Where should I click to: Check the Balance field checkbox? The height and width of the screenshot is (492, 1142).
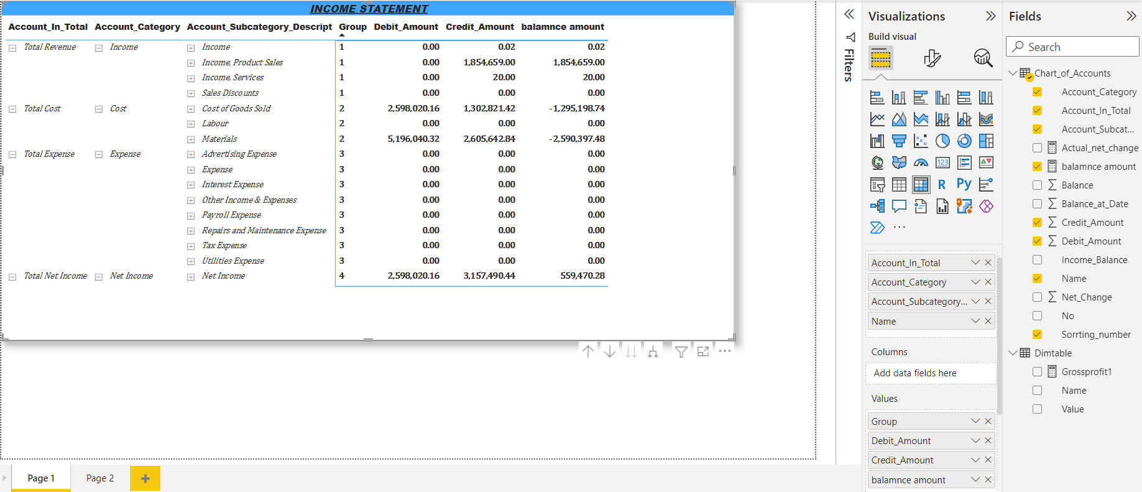click(1037, 185)
